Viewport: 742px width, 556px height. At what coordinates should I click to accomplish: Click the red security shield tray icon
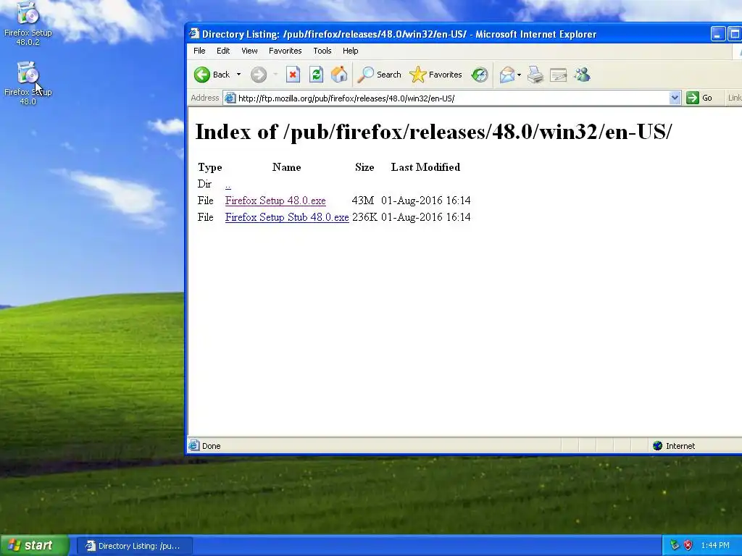tap(688, 545)
